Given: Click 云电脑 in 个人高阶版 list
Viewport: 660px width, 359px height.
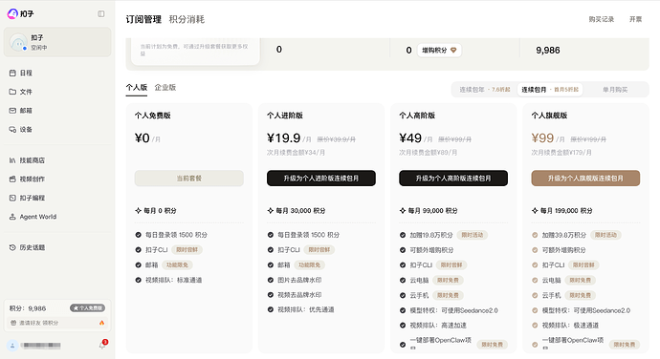Looking at the screenshot, I should click(x=419, y=280).
